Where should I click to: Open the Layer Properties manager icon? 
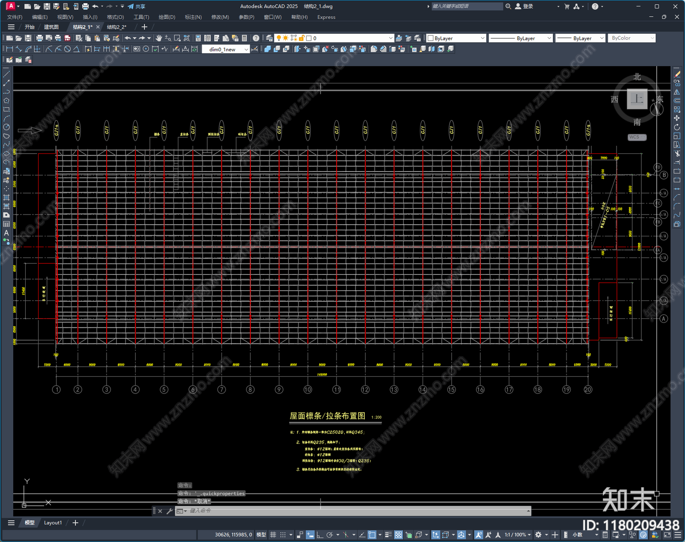click(269, 38)
